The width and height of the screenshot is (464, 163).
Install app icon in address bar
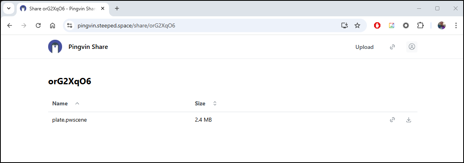point(344,25)
